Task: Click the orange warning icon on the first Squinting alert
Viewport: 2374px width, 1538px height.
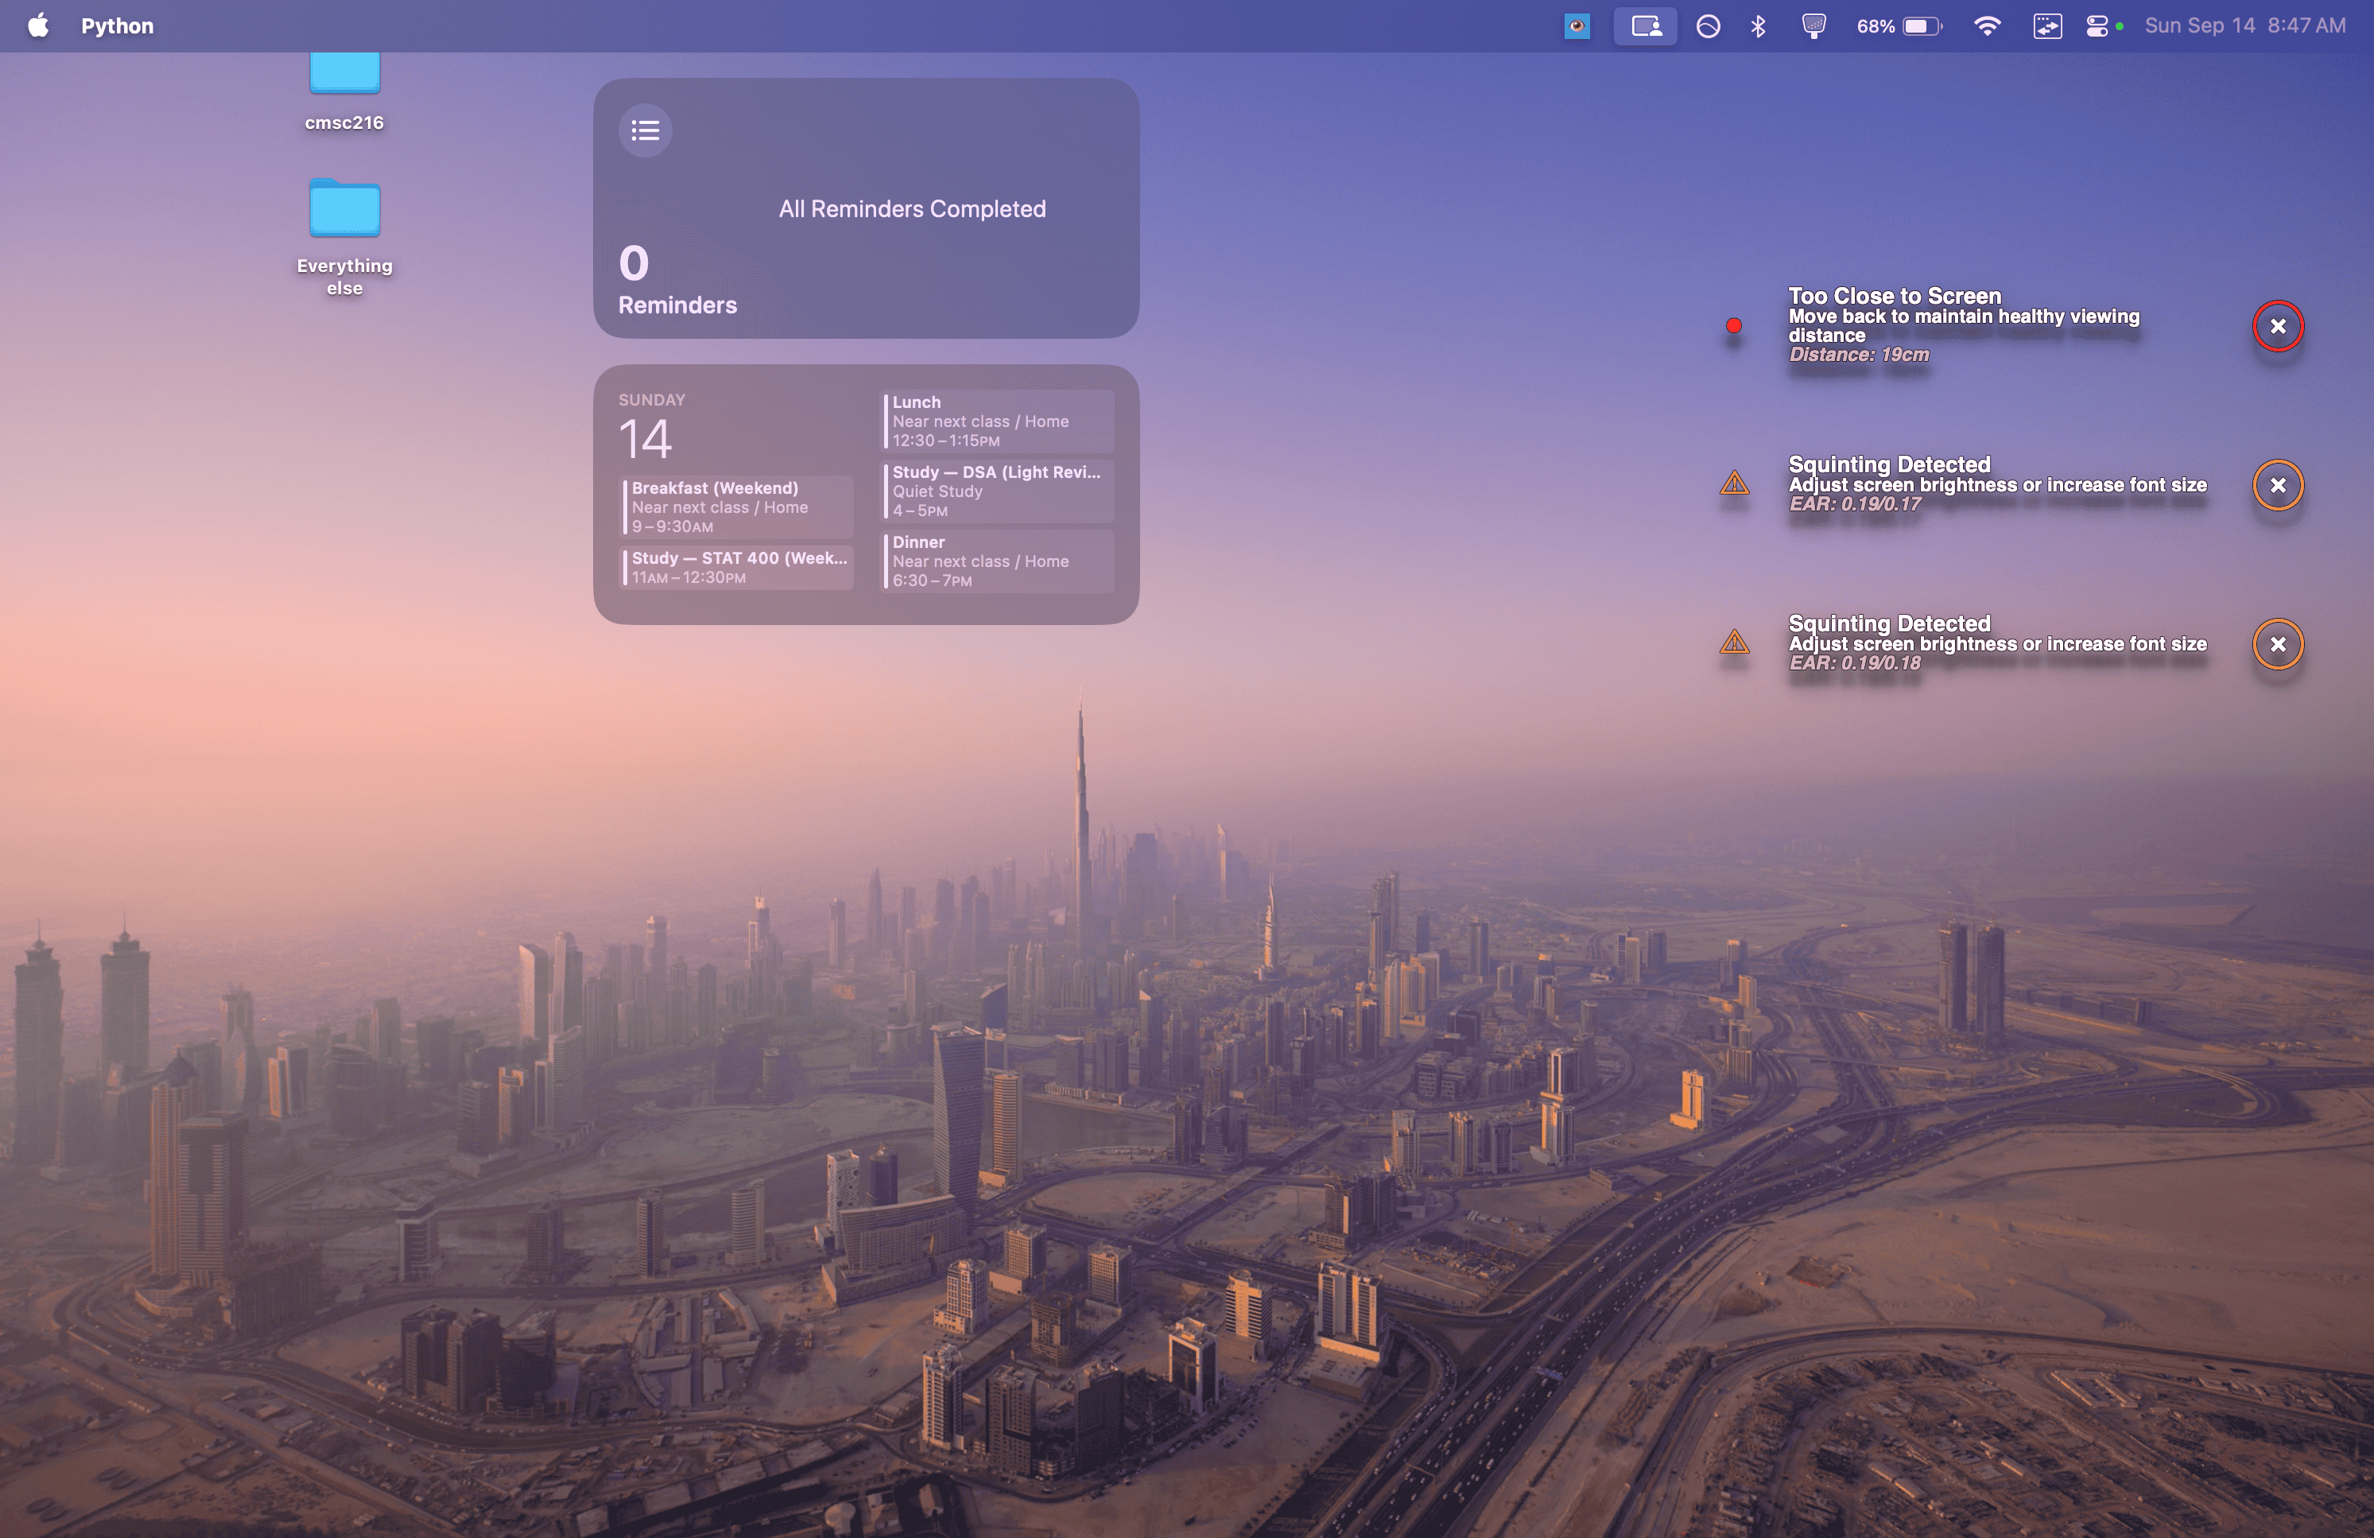Action: click(1735, 484)
